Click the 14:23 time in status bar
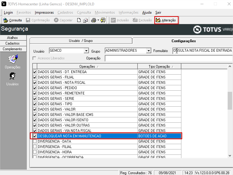Image resolution: width=233 pixels, height=175 pixels. pyautogui.click(x=188, y=173)
